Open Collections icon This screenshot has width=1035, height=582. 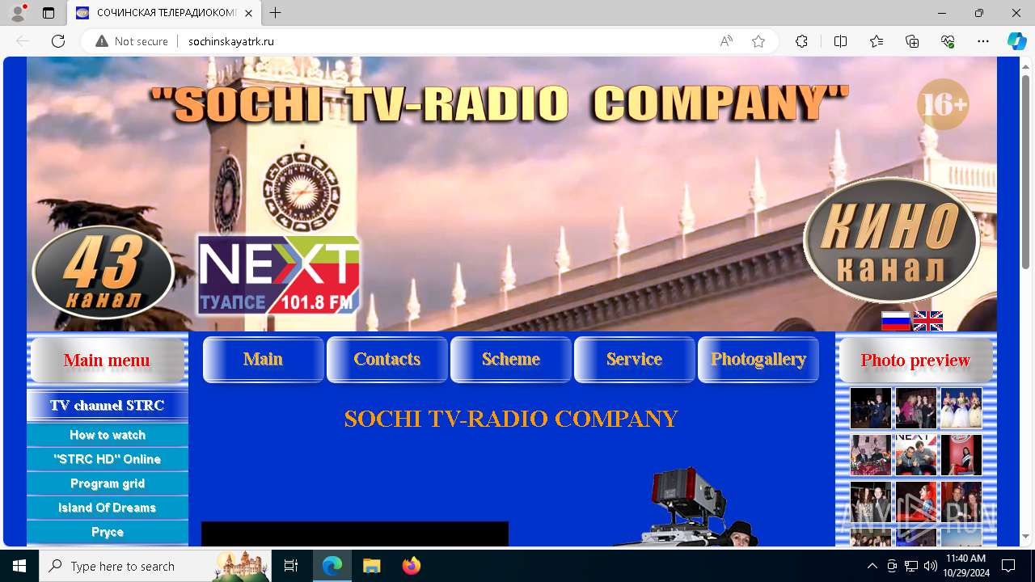click(x=912, y=41)
